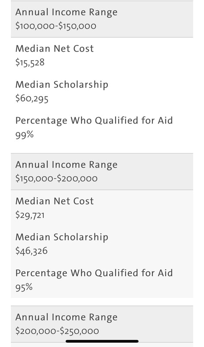The image size is (204, 347).
Task: Select the $29,721 median net cost value
Action: point(30,215)
